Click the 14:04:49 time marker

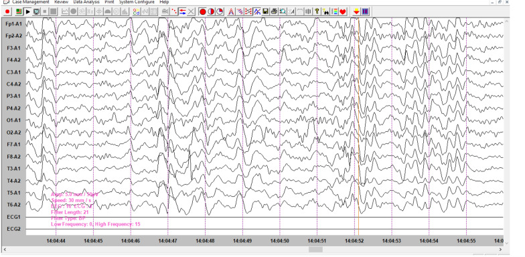click(x=242, y=241)
